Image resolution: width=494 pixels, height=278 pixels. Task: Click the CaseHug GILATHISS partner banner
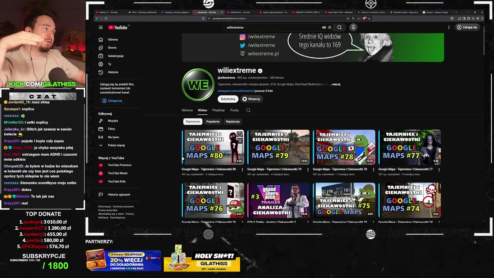[x=123, y=260]
